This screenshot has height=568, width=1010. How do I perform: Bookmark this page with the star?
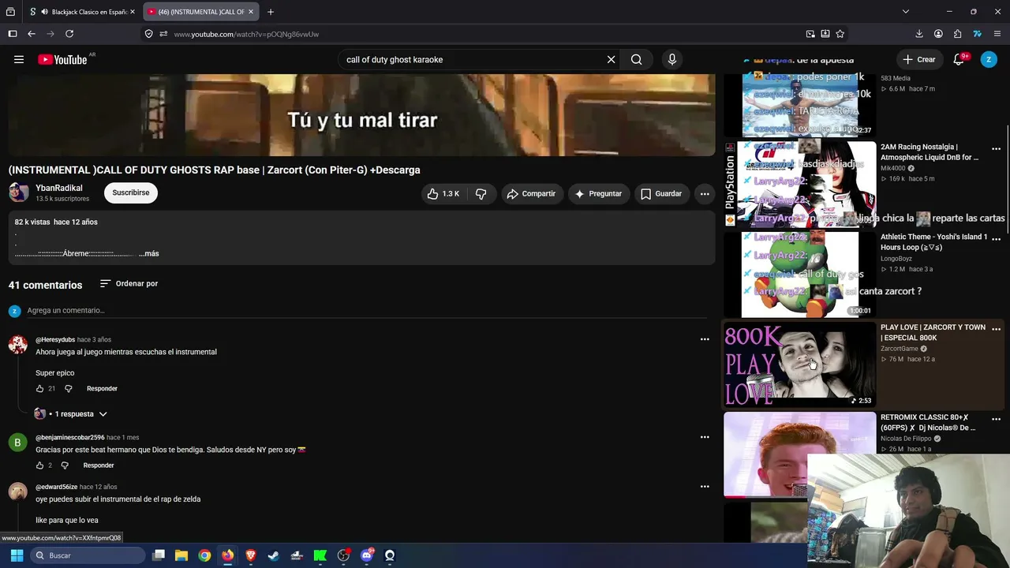(840, 34)
